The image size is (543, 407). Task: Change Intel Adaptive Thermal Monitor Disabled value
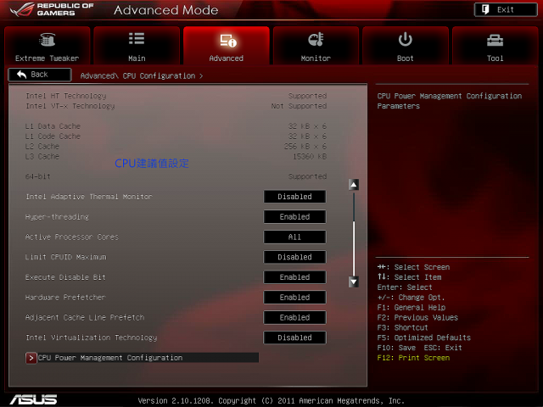click(x=294, y=197)
